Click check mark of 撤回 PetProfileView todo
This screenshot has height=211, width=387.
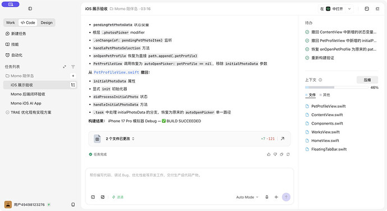pos(307,40)
